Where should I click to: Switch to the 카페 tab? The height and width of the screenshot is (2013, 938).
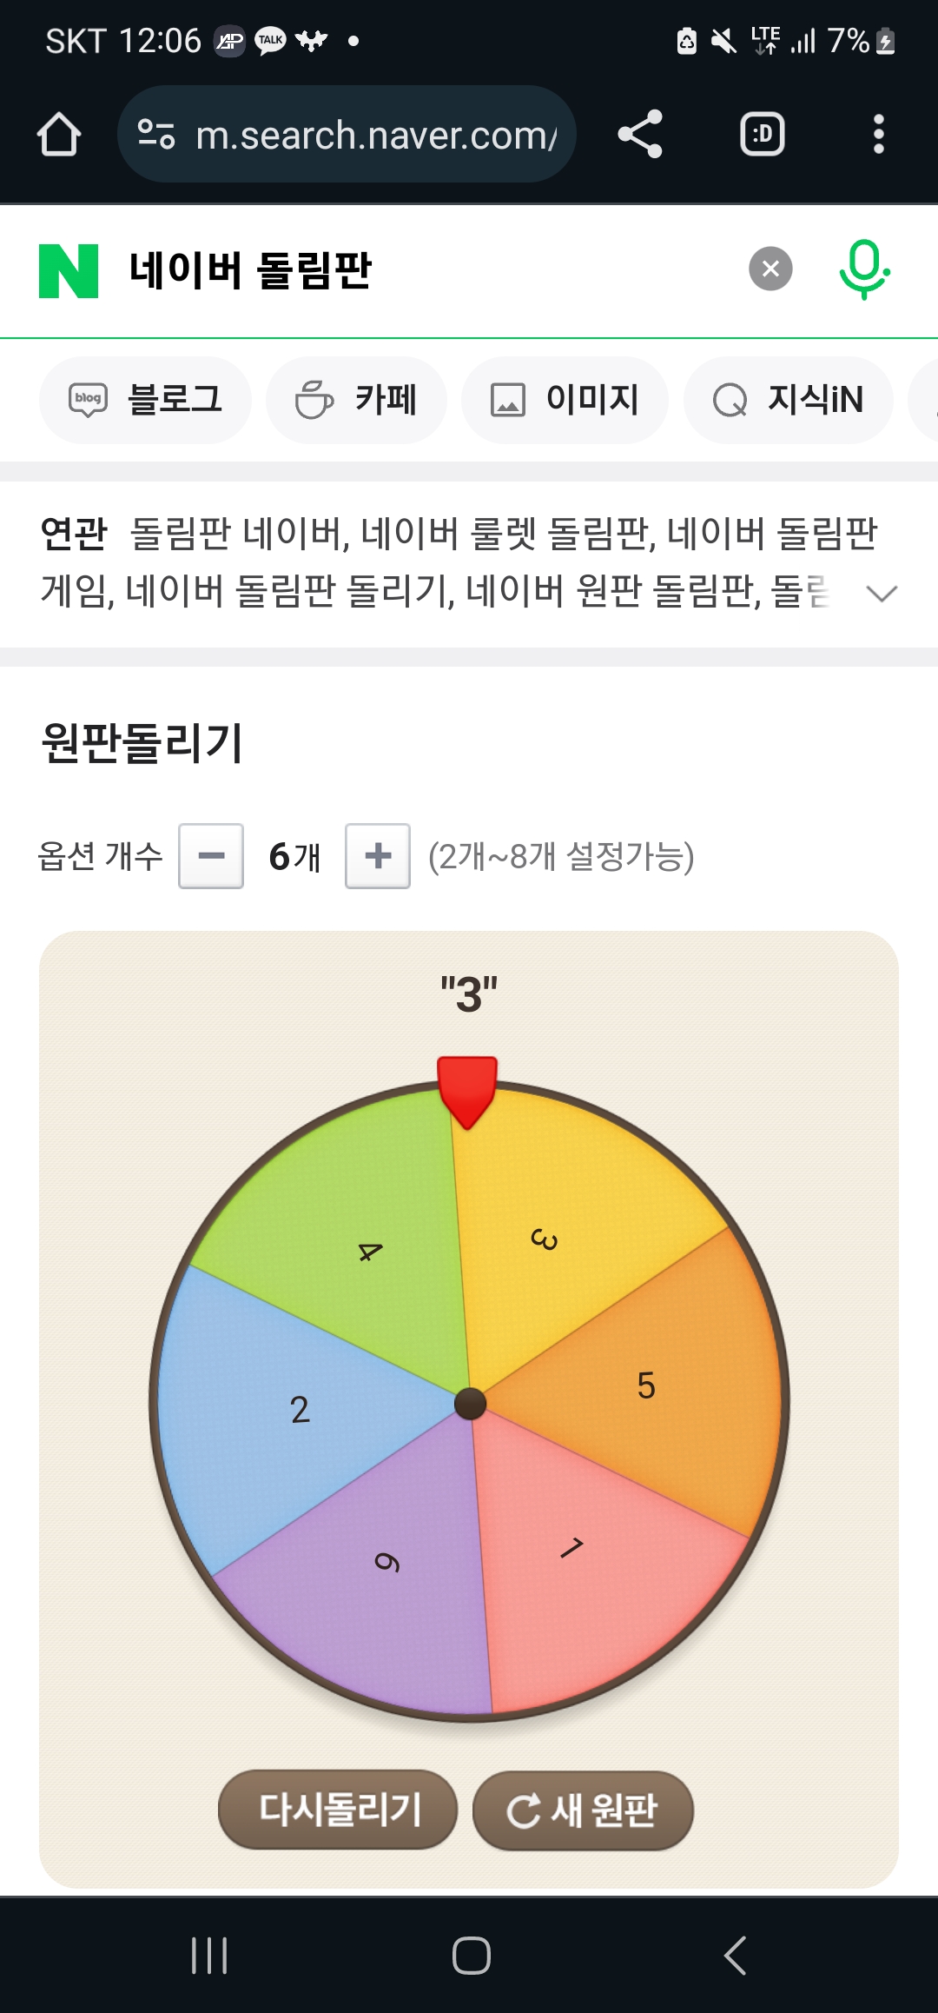[x=356, y=400]
